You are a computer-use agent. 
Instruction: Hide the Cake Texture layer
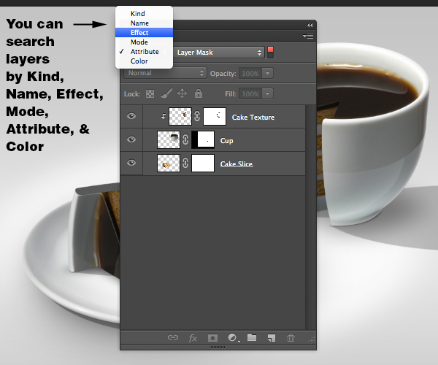(131, 116)
